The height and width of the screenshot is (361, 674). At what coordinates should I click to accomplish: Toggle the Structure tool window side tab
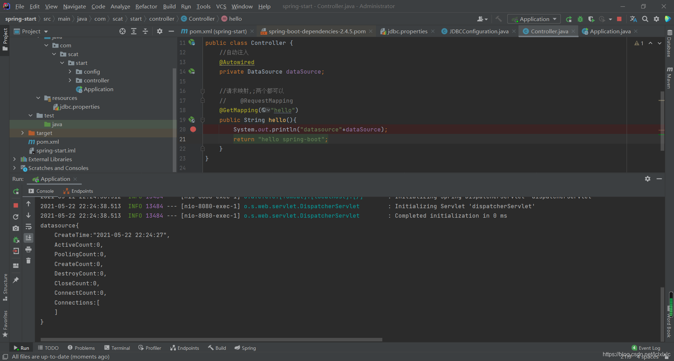[5, 287]
